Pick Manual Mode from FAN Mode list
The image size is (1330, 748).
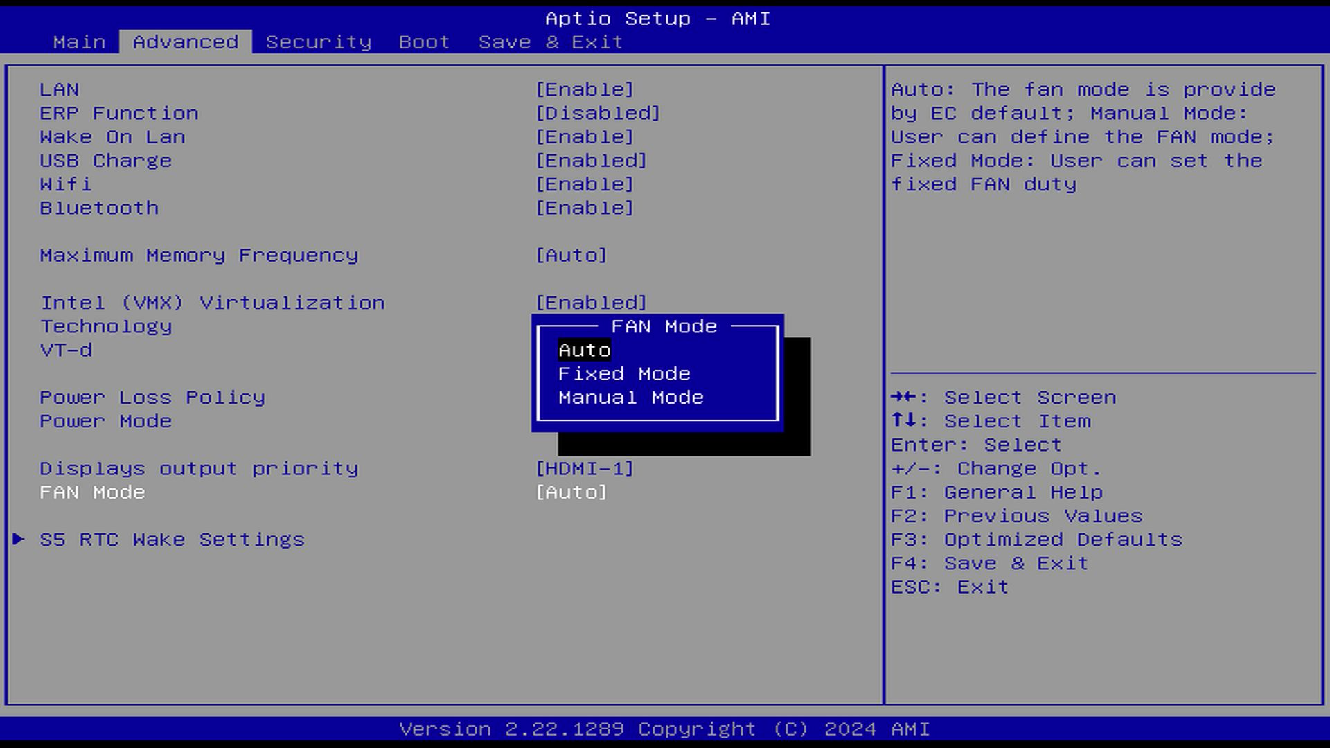(630, 398)
